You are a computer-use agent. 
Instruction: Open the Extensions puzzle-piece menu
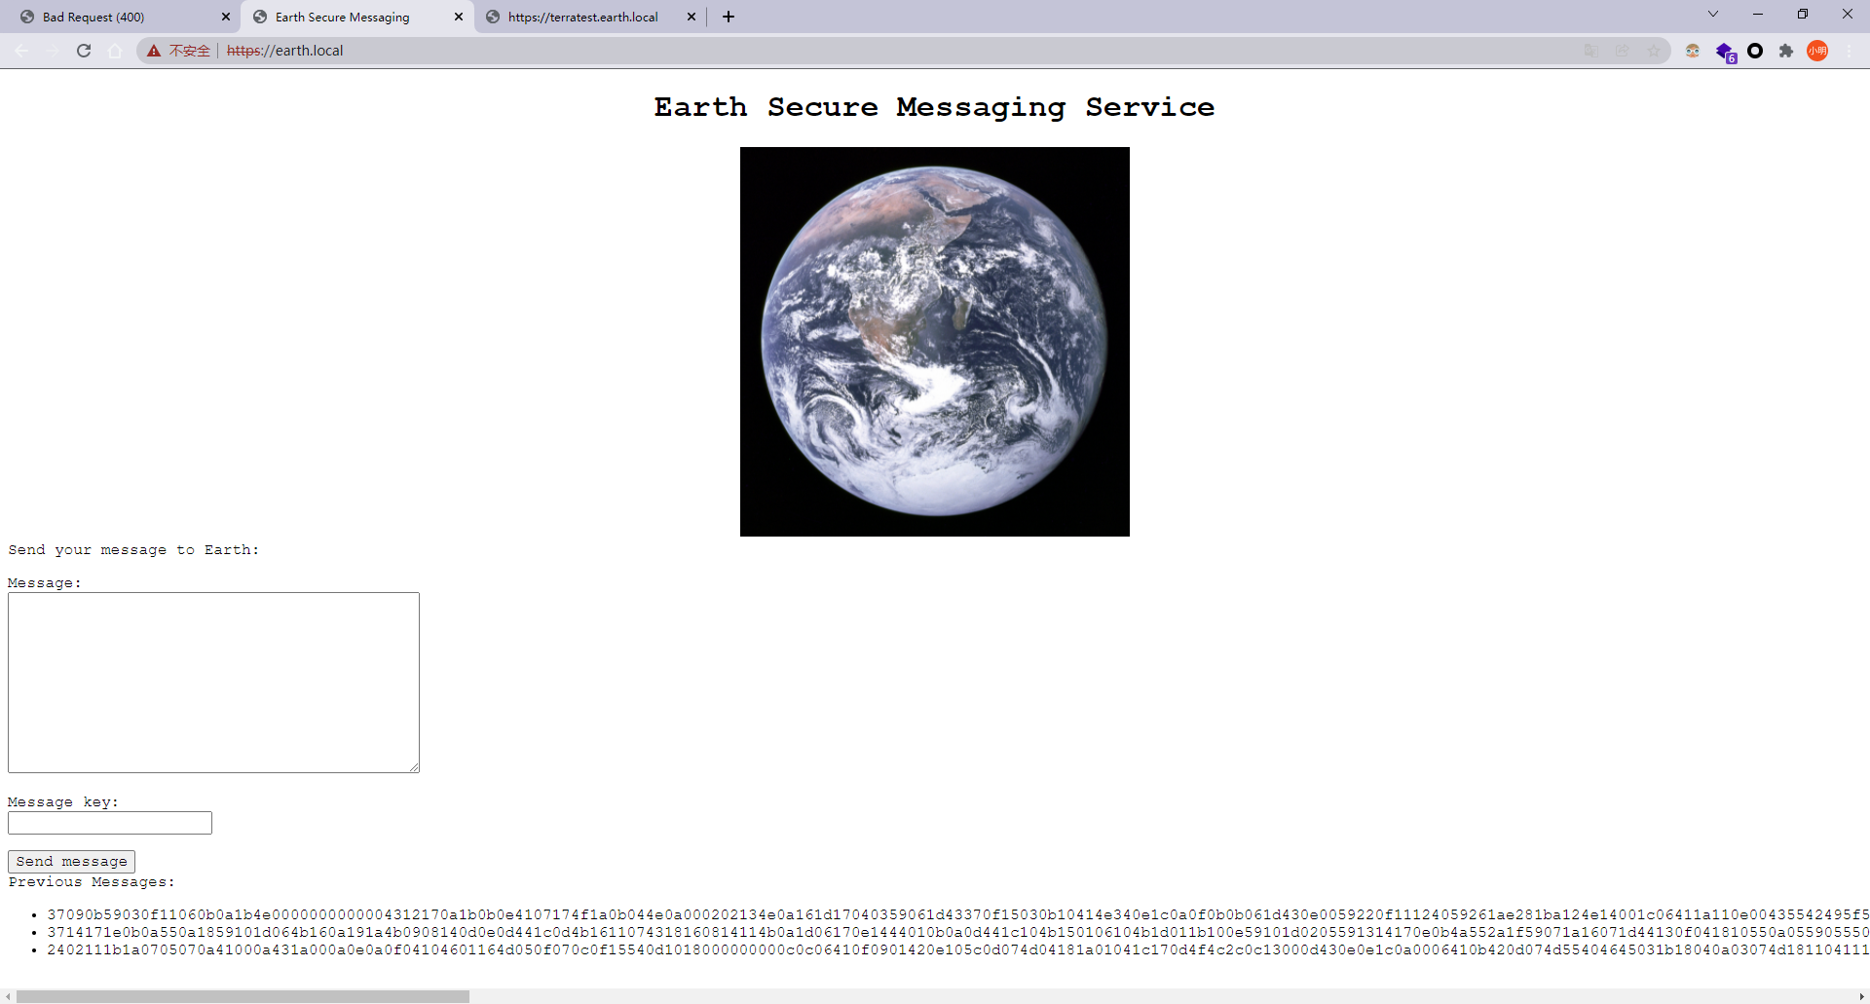tap(1786, 51)
